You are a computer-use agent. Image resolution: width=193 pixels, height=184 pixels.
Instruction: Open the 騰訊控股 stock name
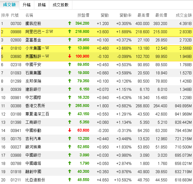coord(33,23)
